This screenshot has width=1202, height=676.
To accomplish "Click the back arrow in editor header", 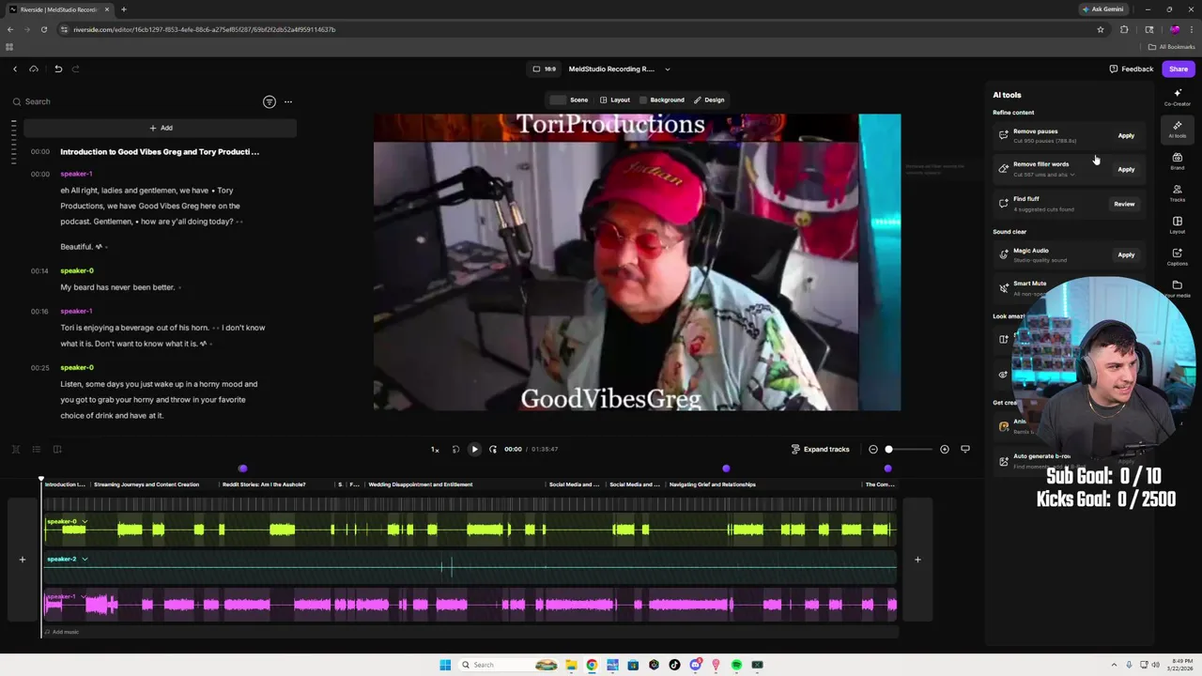I will click(x=15, y=69).
